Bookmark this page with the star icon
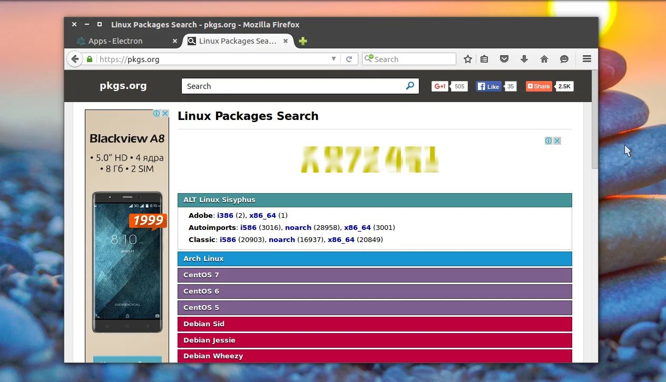Image resolution: width=666 pixels, height=382 pixels. coord(467,59)
